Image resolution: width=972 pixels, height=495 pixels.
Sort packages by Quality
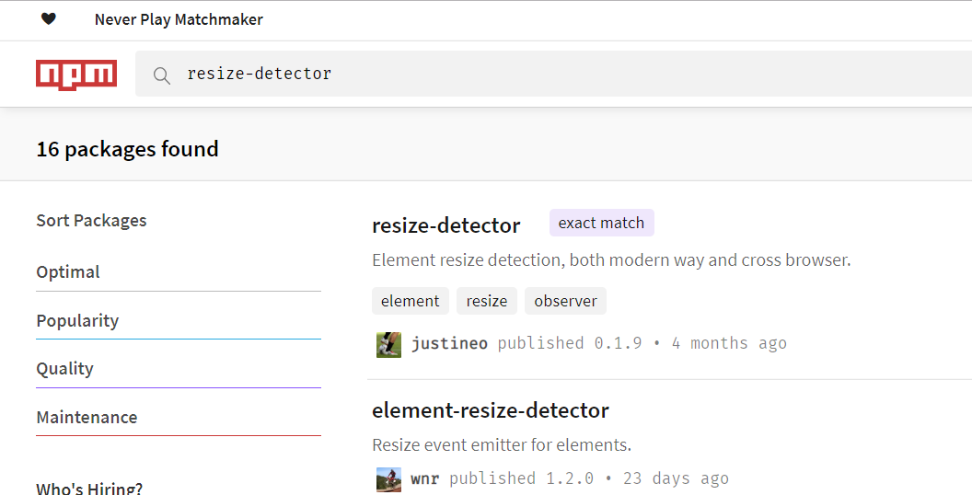pyautogui.click(x=179, y=369)
